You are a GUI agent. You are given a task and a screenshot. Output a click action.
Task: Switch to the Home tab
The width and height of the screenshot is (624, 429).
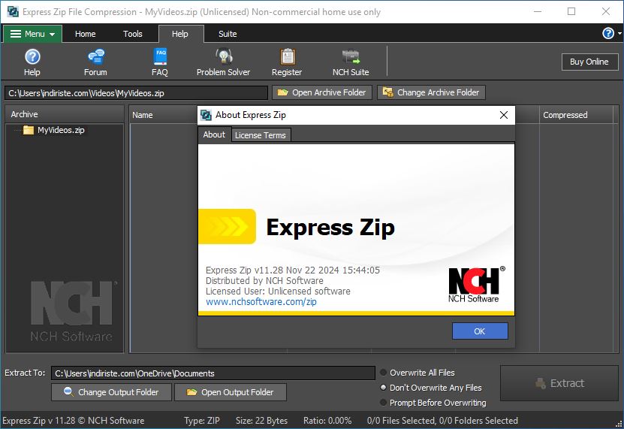pyautogui.click(x=85, y=34)
